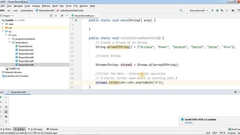Expand javapractice.streams package
Image resolution: width=240 pixels, height=135 pixels.
coord(9,39)
